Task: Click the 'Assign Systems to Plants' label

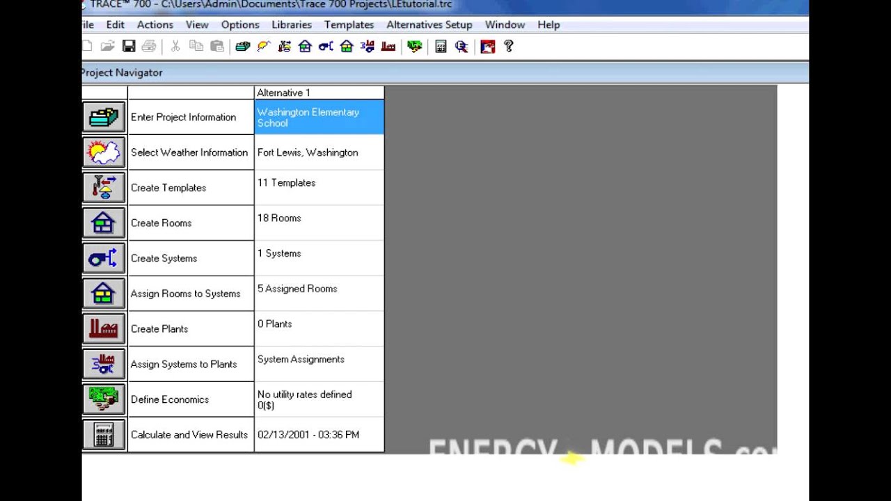Action: [x=184, y=364]
